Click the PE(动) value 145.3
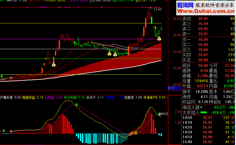The image size is (236, 145). [x=230, y=102]
